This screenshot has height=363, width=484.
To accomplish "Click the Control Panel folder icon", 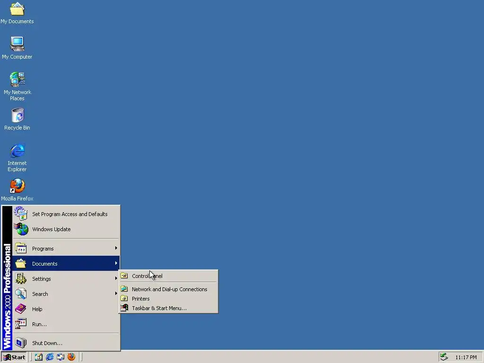I will point(124,276).
